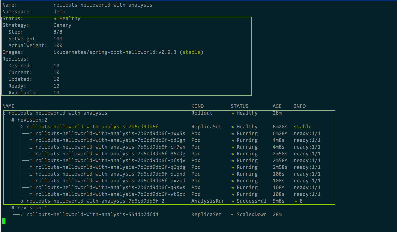Select pod ending in 'q9svs'
Image resolution: width=397 pixels, height=232 pixels.
click(110, 187)
